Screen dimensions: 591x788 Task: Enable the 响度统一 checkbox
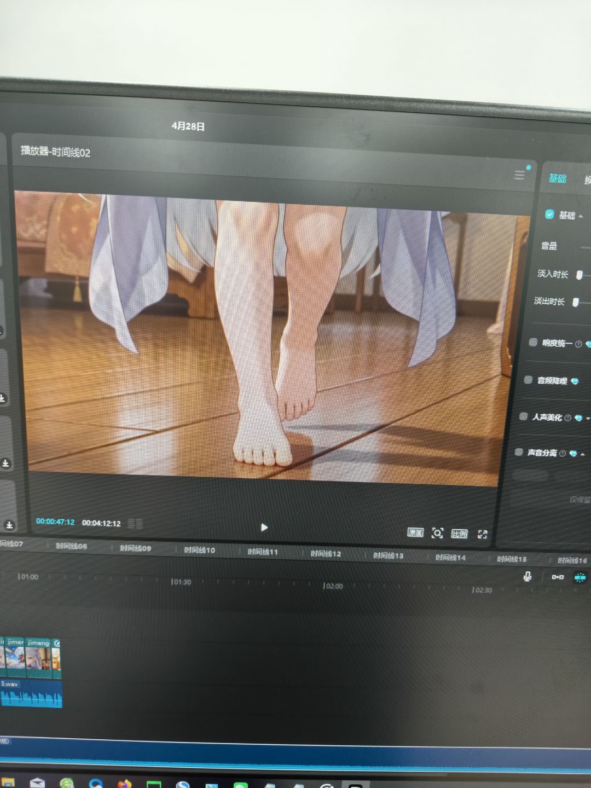click(533, 342)
